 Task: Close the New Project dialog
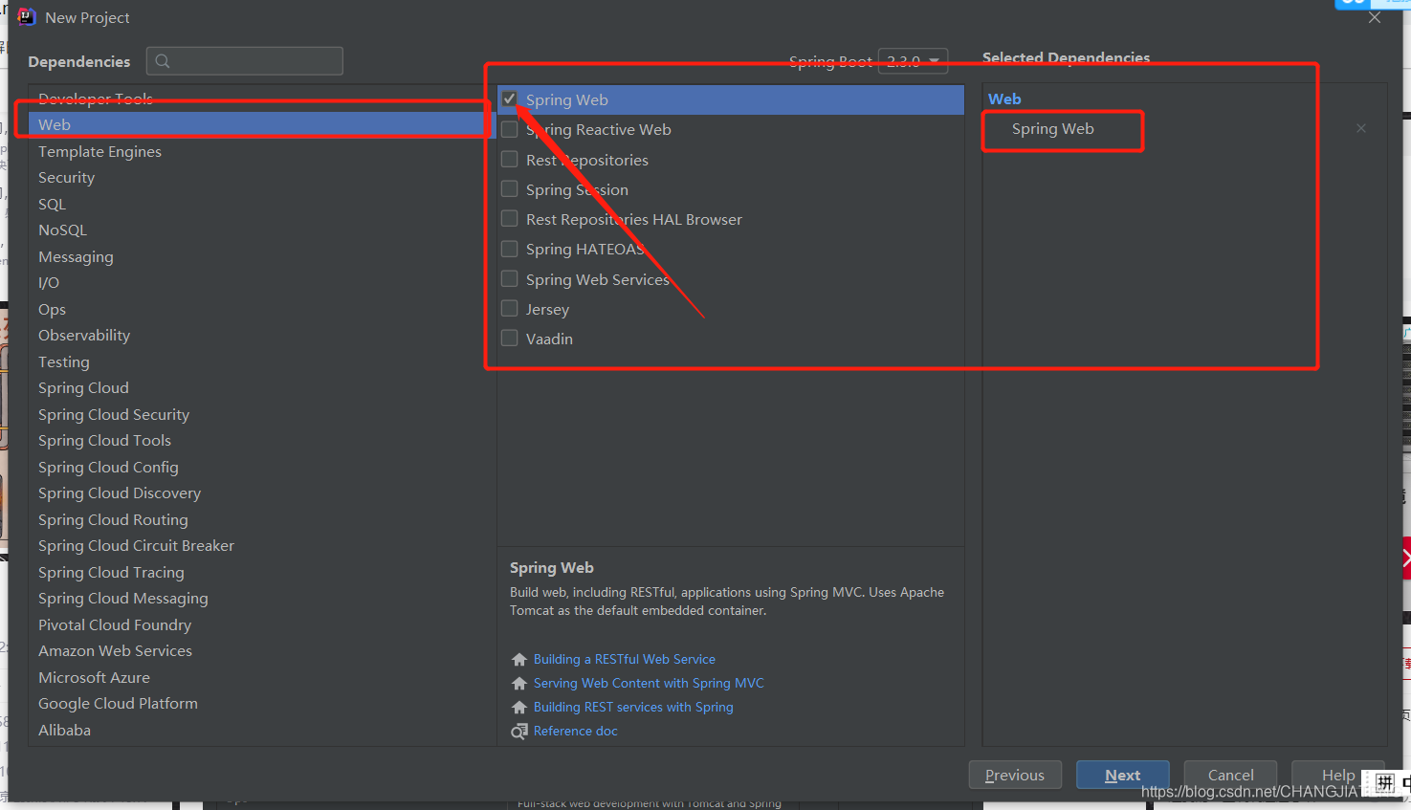(x=1375, y=17)
